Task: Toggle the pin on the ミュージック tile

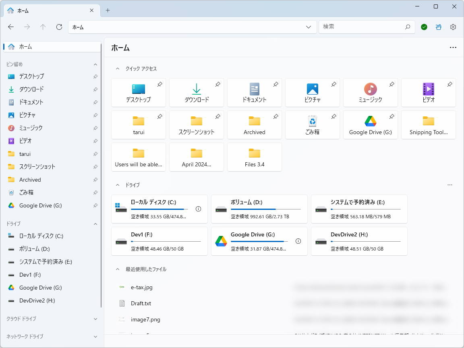Action: (391, 84)
